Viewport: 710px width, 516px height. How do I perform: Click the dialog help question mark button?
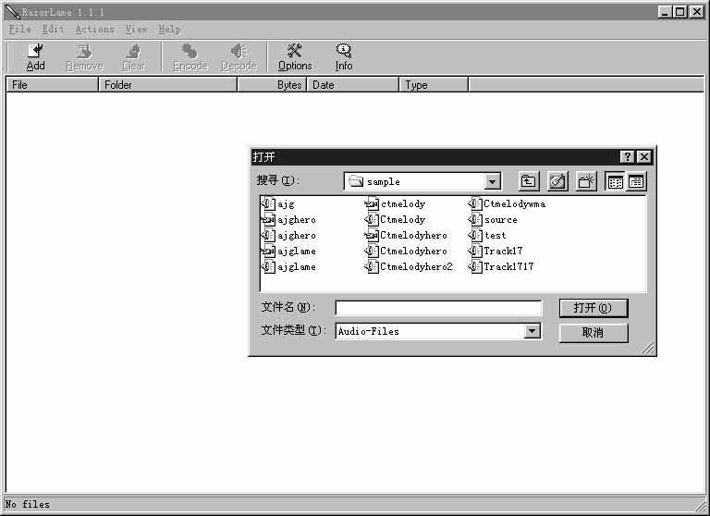627,157
